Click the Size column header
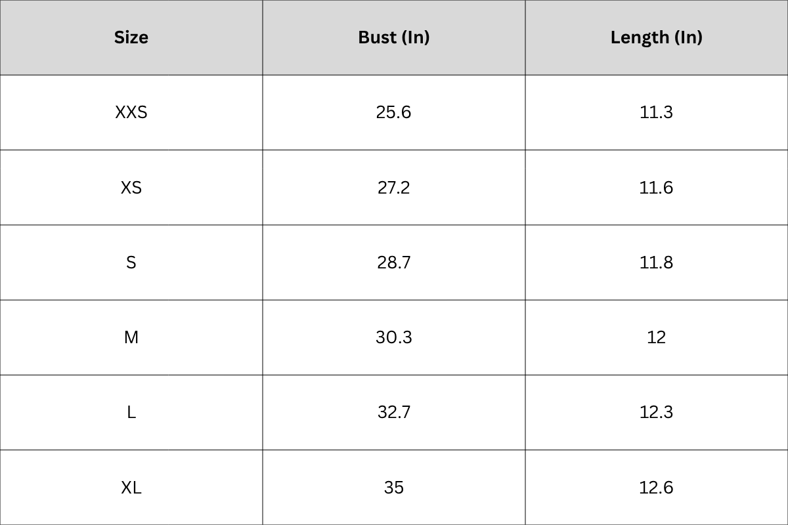Screen dimensions: 788x525 point(131,37)
